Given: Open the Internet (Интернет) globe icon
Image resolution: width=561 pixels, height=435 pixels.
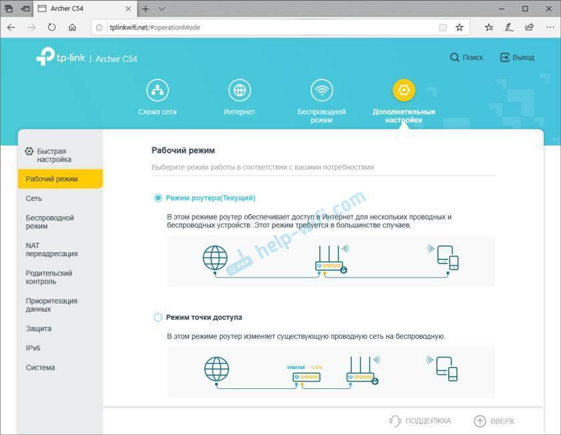Looking at the screenshot, I should (x=239, y=91).
